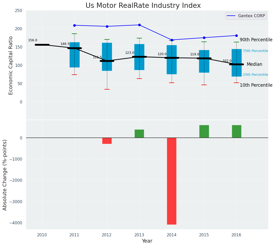Click the Gentex data point for 2016
The width and height of the screenshot is (275, 246).
(236, 36)
